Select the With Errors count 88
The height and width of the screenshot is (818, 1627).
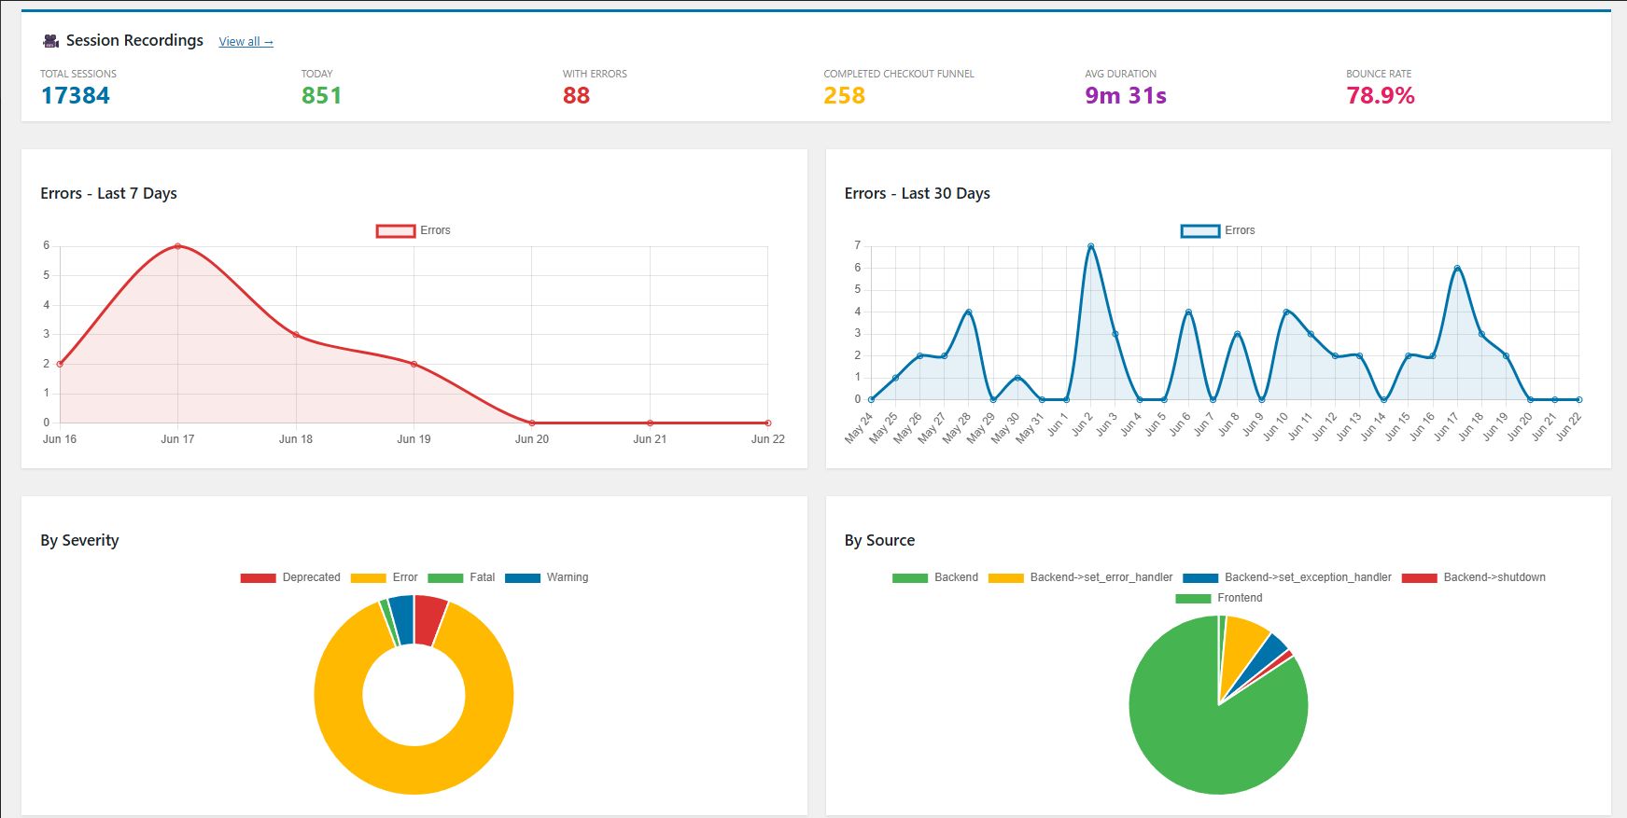576,95
